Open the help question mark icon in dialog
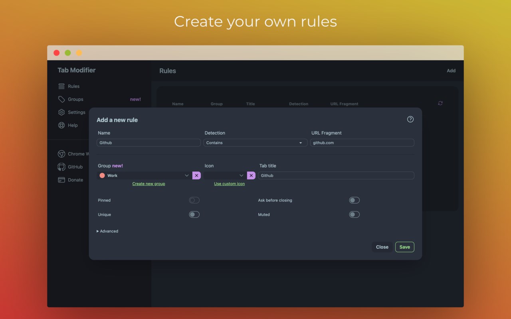 point(410,119)
